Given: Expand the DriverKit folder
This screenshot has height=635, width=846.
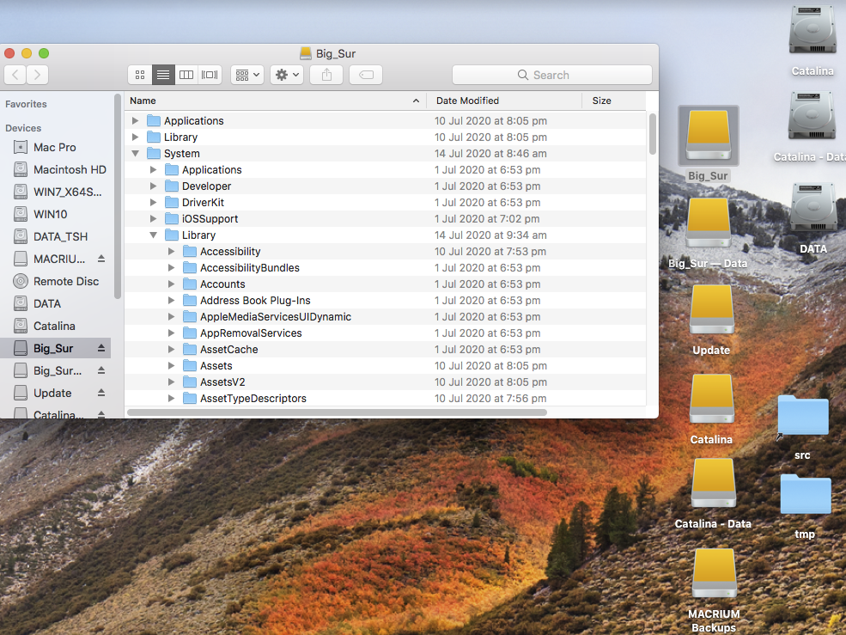Looking at the screenshot, I should pyautogui.click(x=153, y=203).
